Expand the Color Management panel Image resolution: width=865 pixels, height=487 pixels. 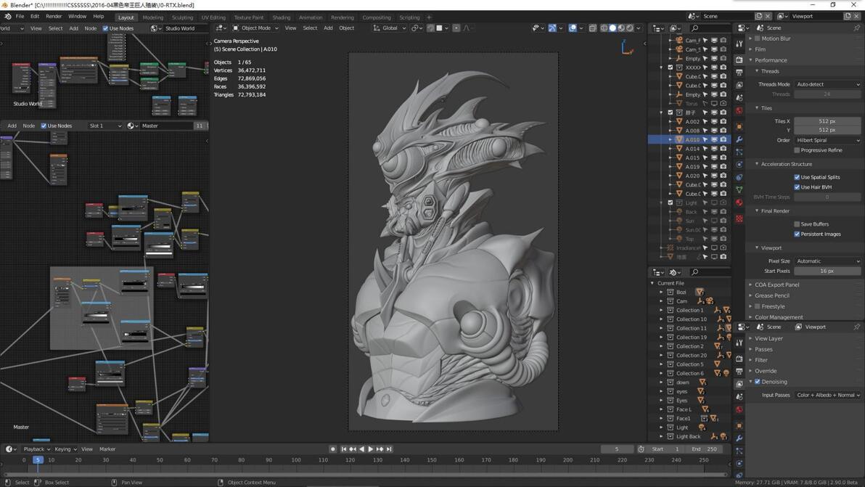779,317
